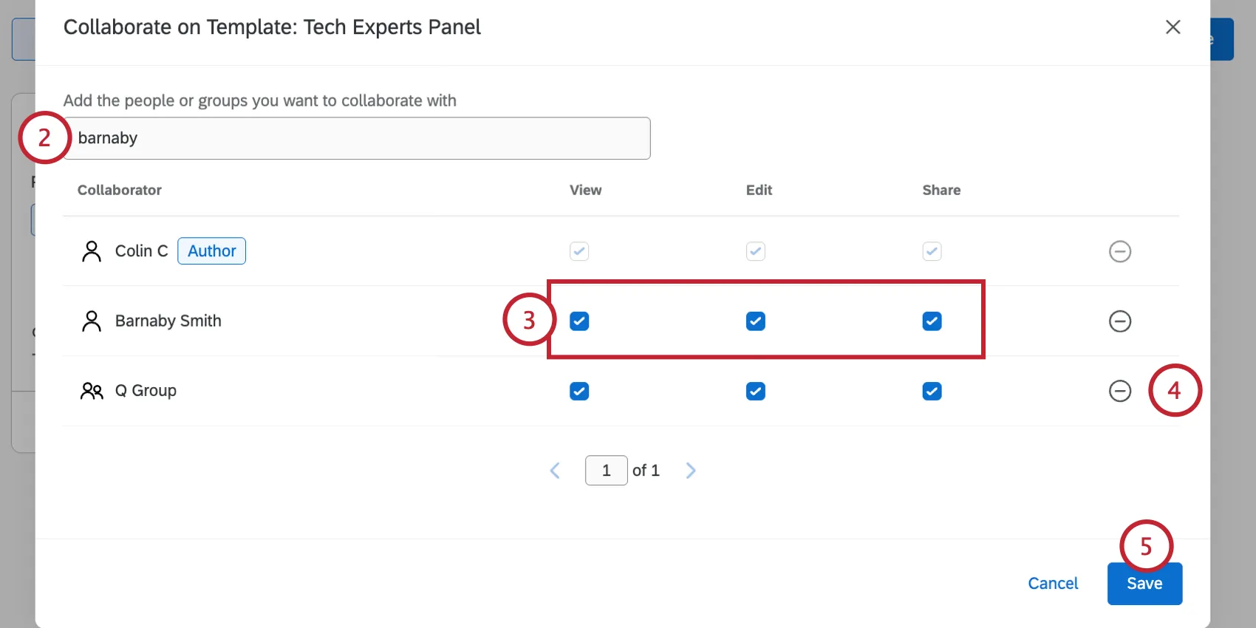The height and width of the screenshot is (628, 1256).
Task: Uncheck View permission for Barnaby Smith
Action: [x=579, y=321]
